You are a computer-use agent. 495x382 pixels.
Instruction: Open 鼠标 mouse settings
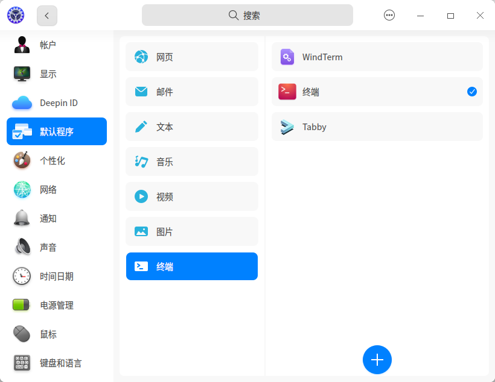[57, 334]
